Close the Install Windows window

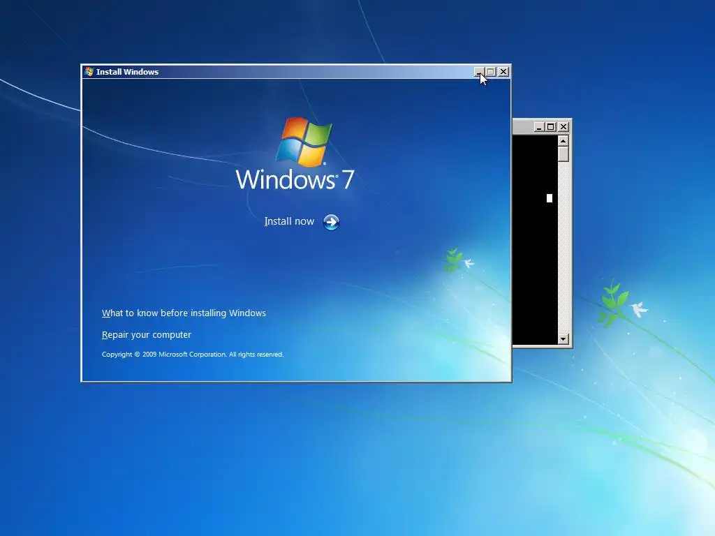[503, 72]
